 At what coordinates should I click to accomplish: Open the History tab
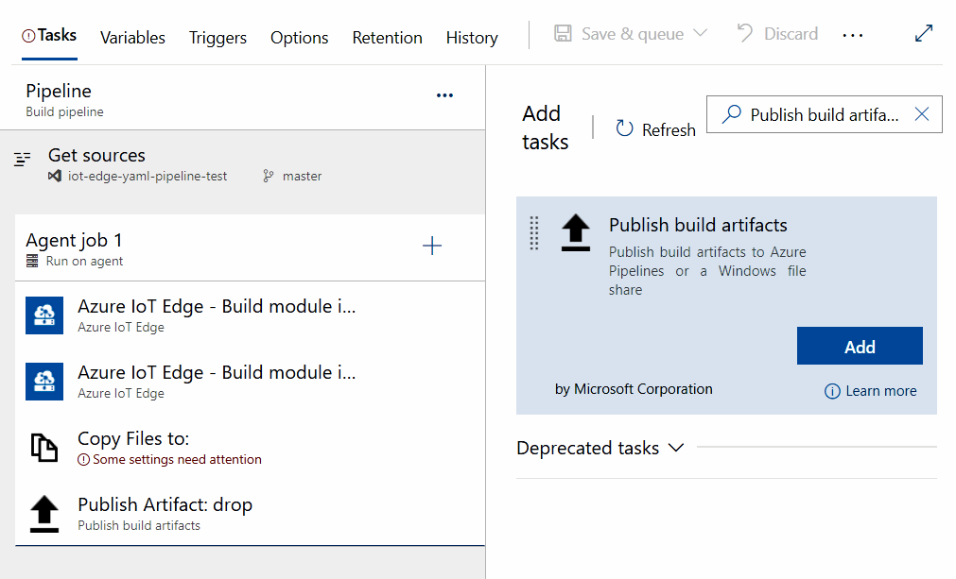pos(472,37)
